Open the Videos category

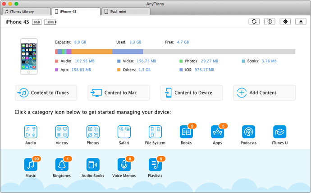[62, 132]
